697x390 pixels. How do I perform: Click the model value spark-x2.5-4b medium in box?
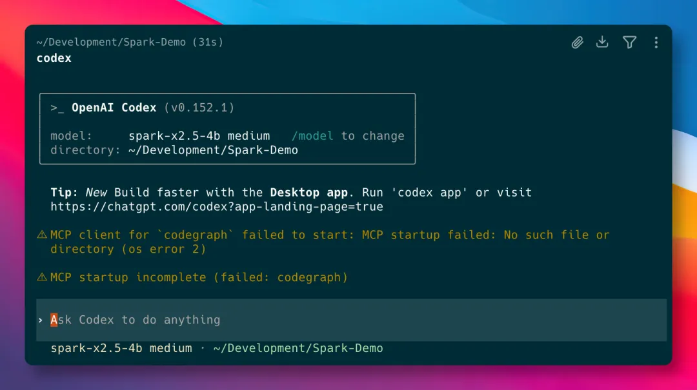click(199, 136)
